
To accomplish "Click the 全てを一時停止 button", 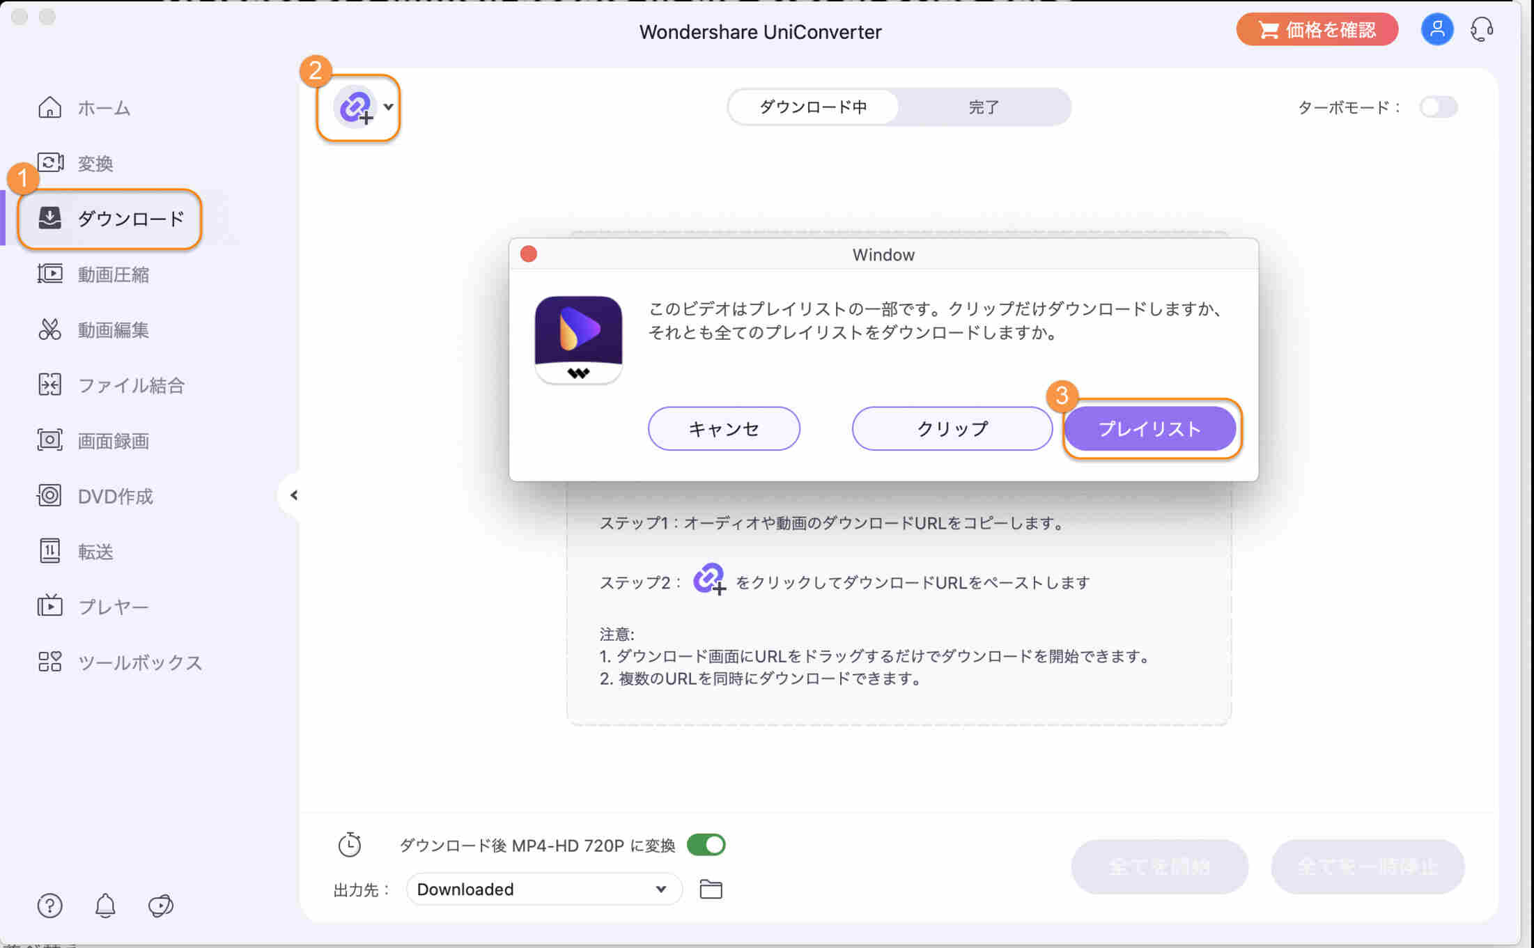I will [x=1367, y=867].
